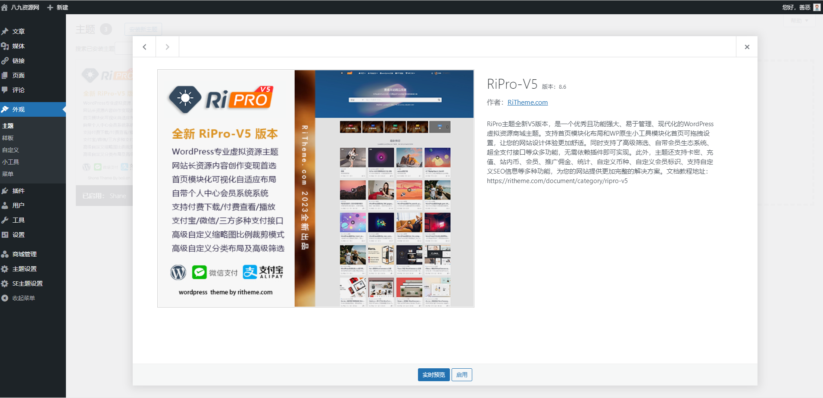
Task: Click the ritheme.com documentation URL text
Action: [557, 181]
